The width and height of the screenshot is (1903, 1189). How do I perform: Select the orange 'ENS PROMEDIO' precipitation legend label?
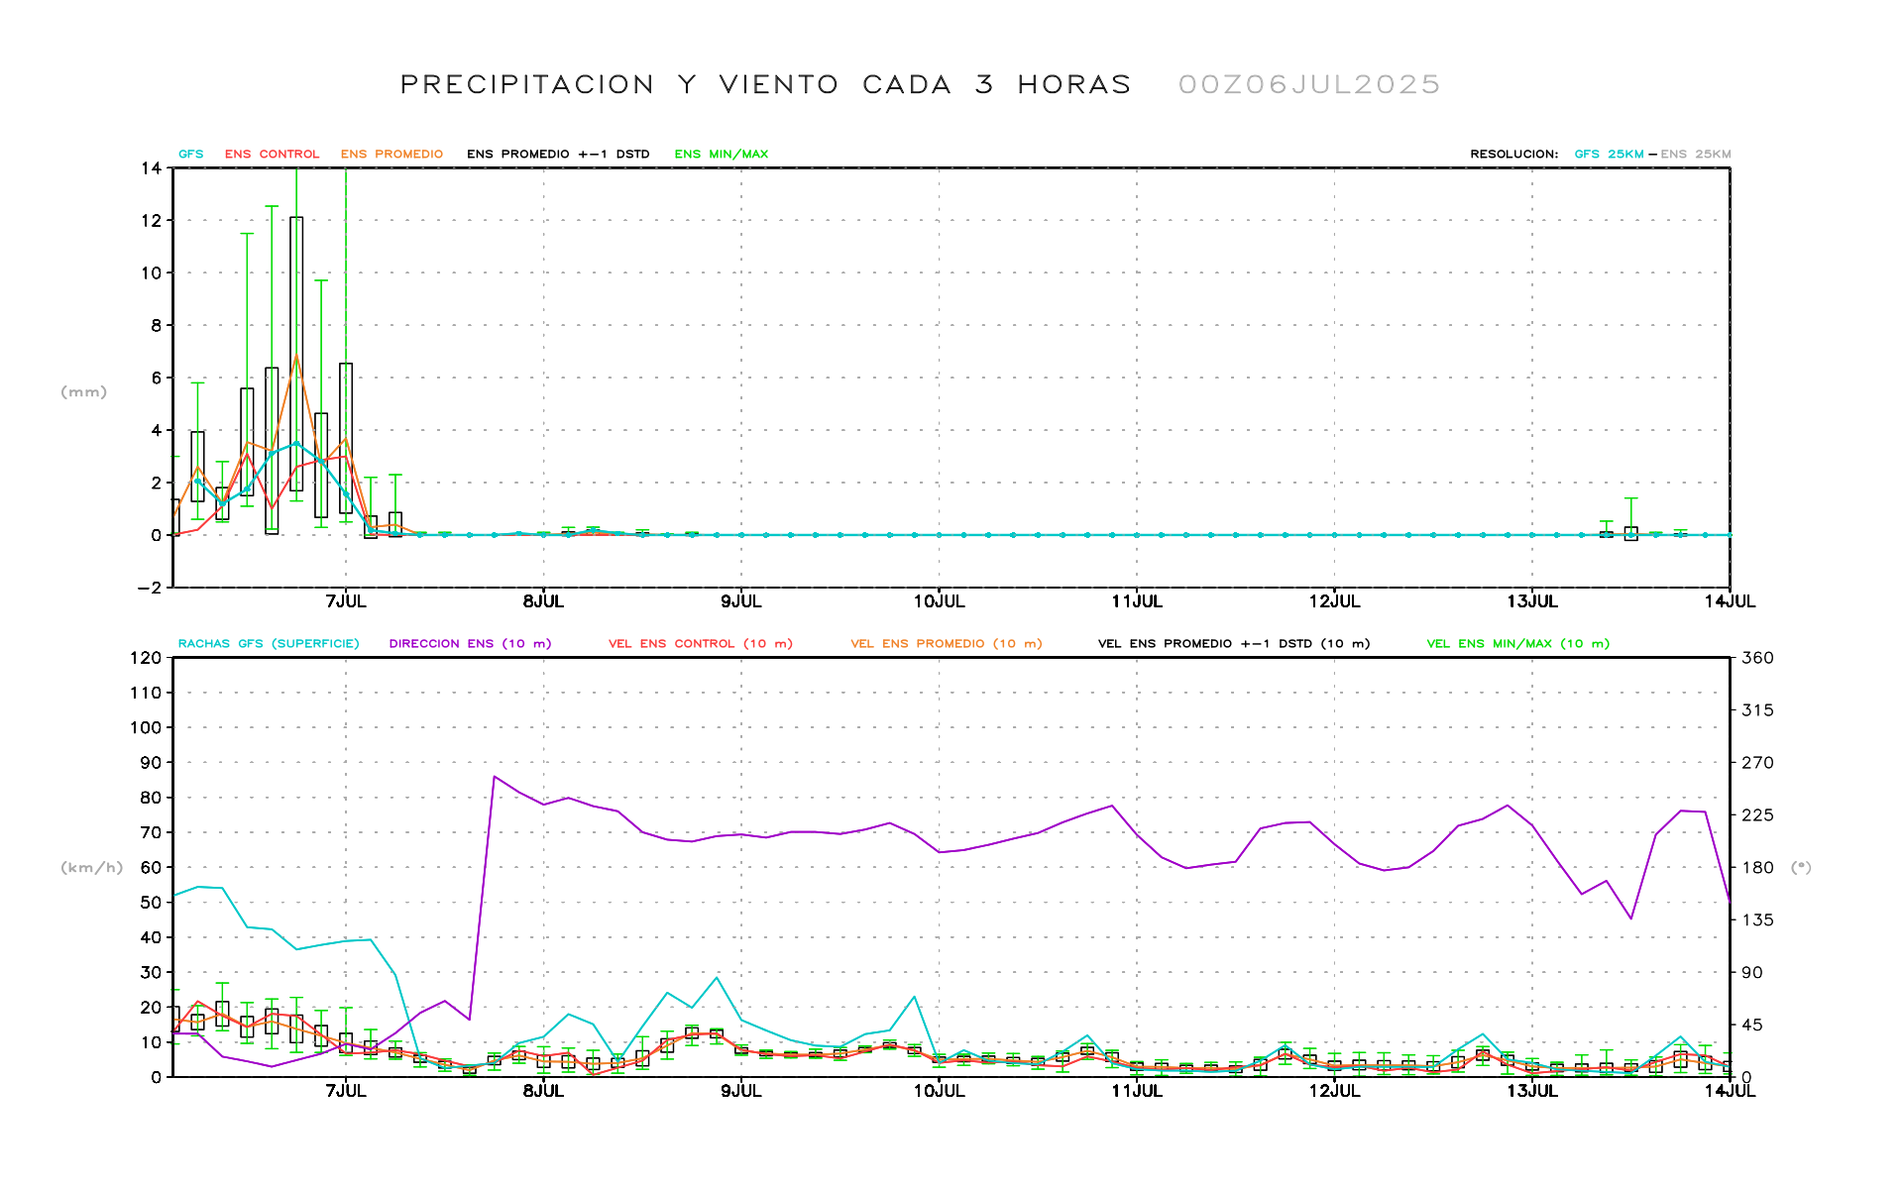(x=392, y=154)
